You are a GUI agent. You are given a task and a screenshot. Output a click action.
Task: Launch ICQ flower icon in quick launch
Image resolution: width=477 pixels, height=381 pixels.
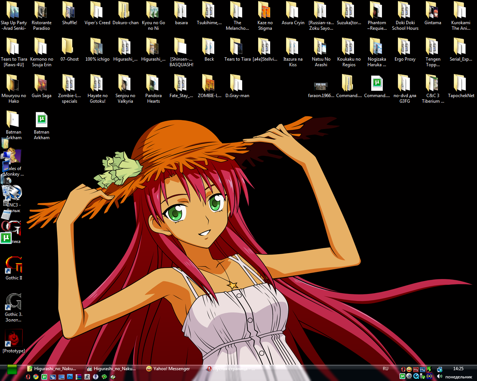tap(104, 377)
